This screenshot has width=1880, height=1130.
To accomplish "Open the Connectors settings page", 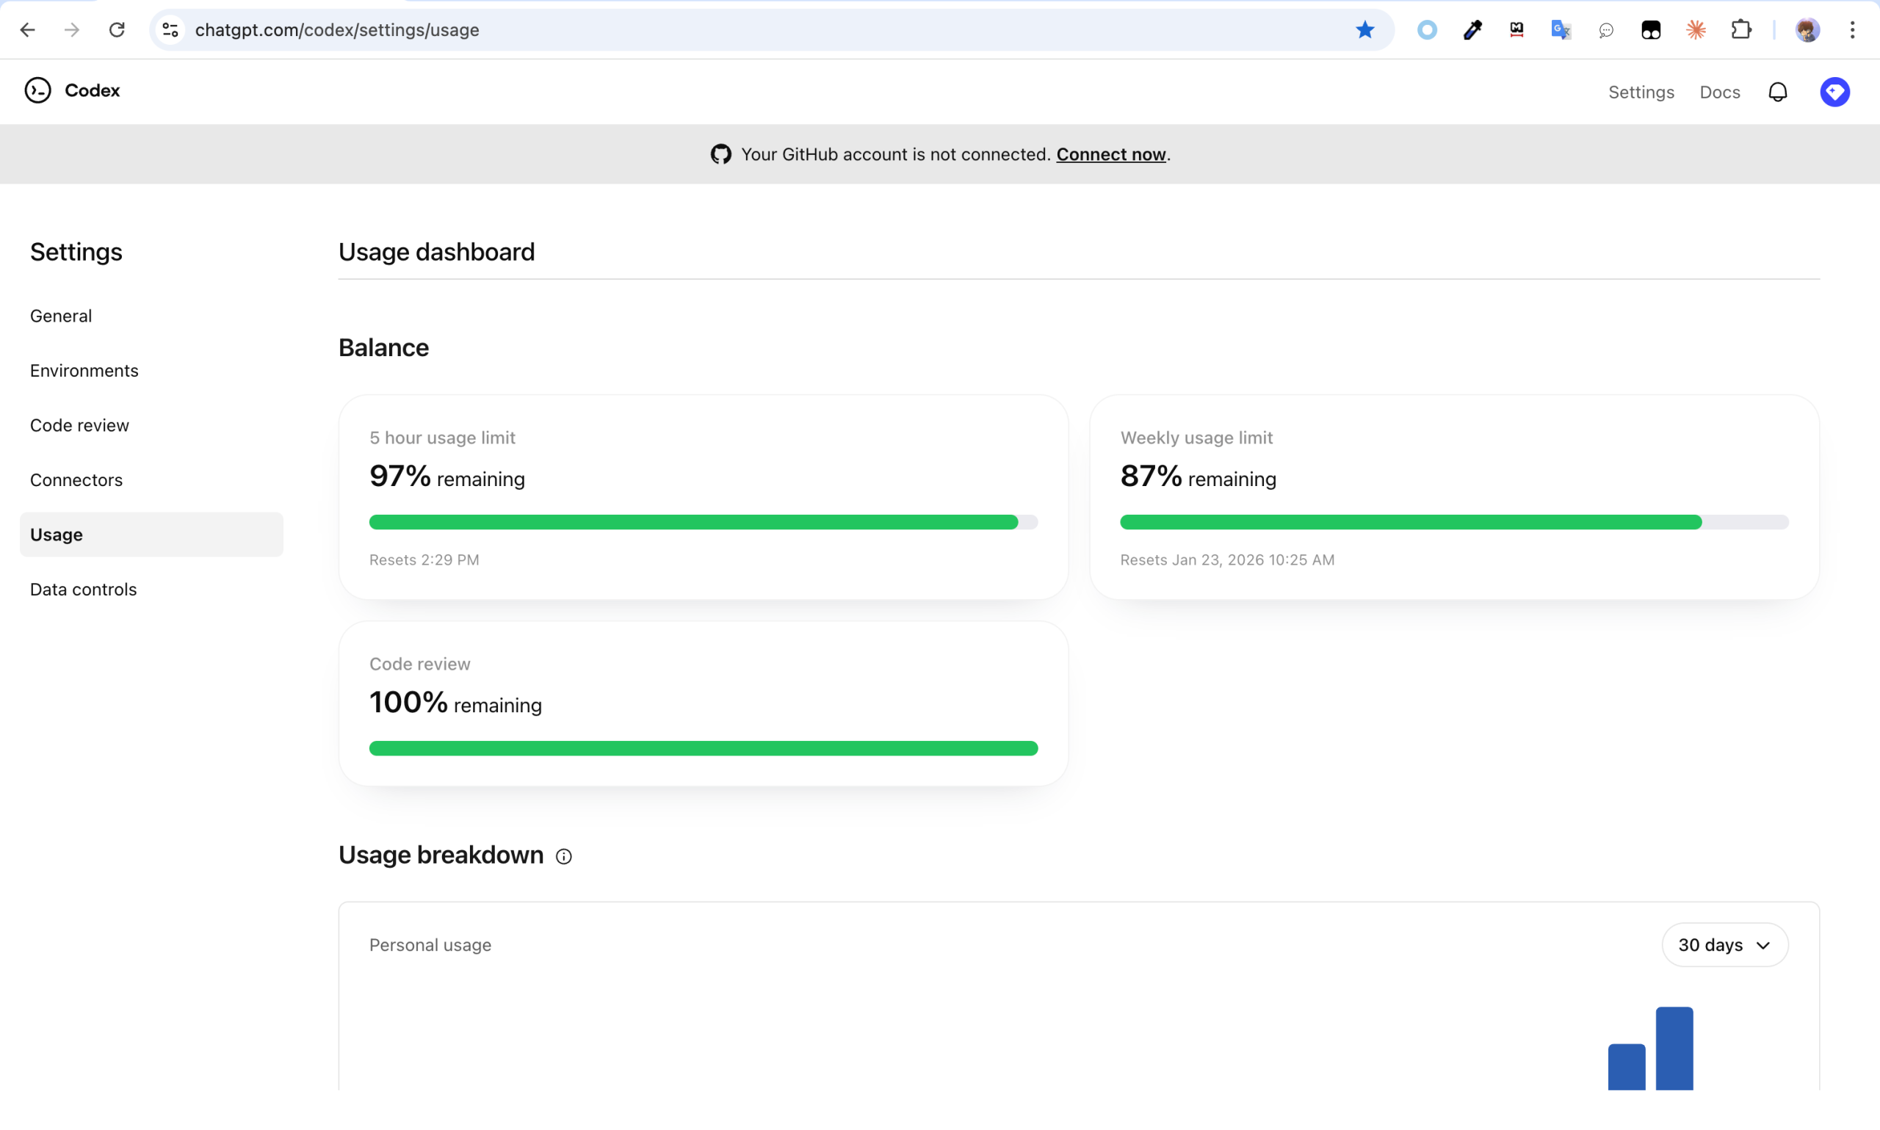I will (76, 480).
